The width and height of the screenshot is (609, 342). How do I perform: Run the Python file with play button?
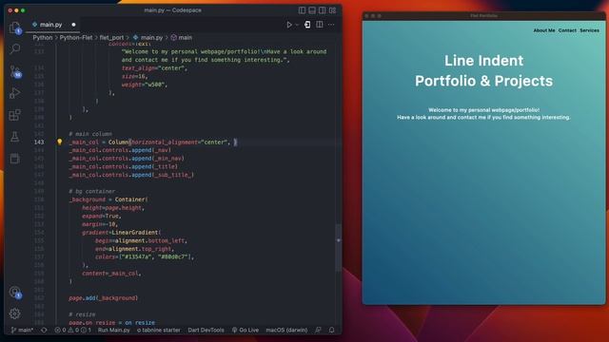click(289, 25)
